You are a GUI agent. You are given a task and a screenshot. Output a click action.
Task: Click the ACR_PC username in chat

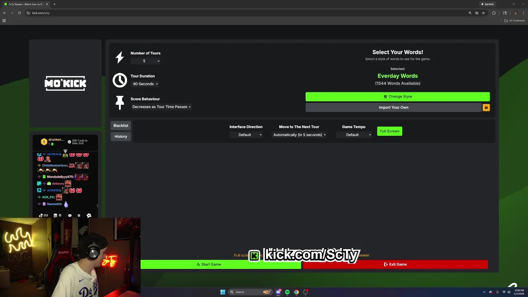(x=48, y=197)
